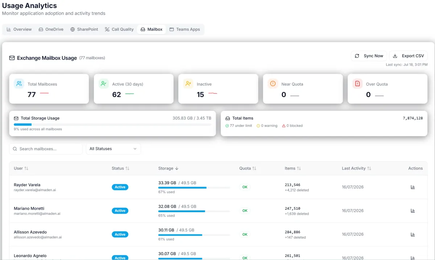435x260 pixels.
Task: Click the 7,874,128 total items count
Action: pyautogui.click(x=413, y=118)
